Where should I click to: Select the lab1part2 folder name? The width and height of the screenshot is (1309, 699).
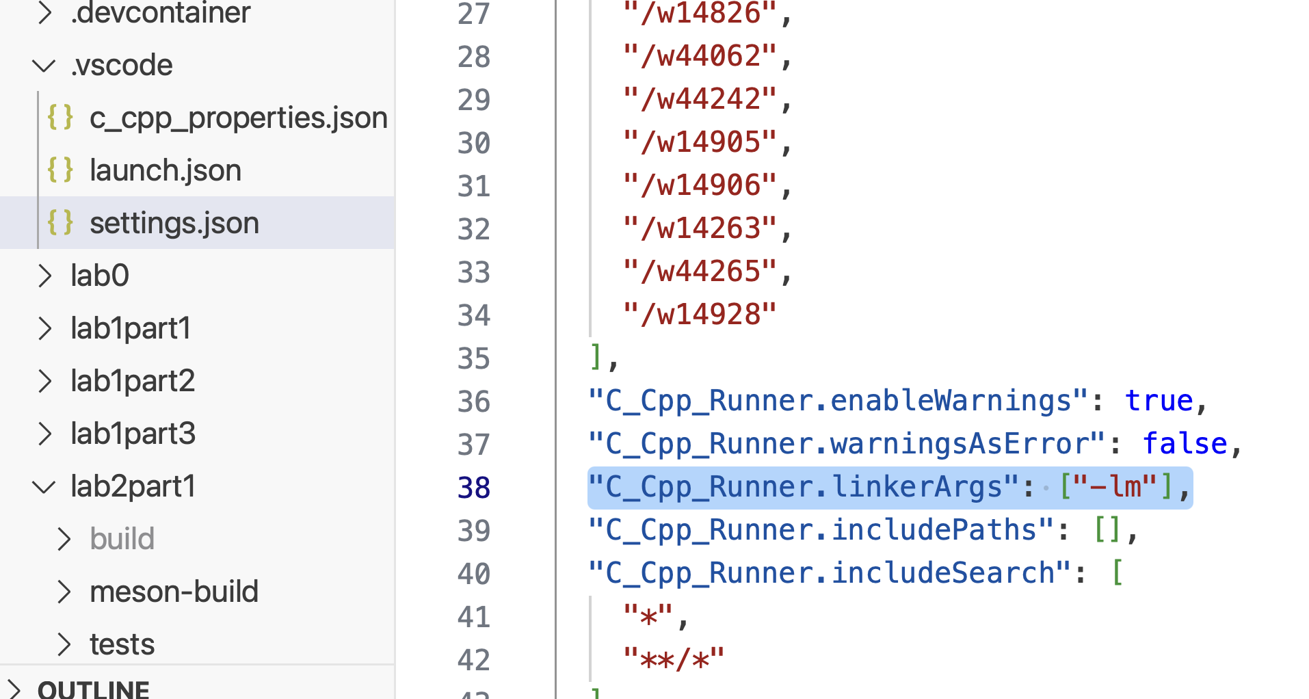click(x=133, y=381)
